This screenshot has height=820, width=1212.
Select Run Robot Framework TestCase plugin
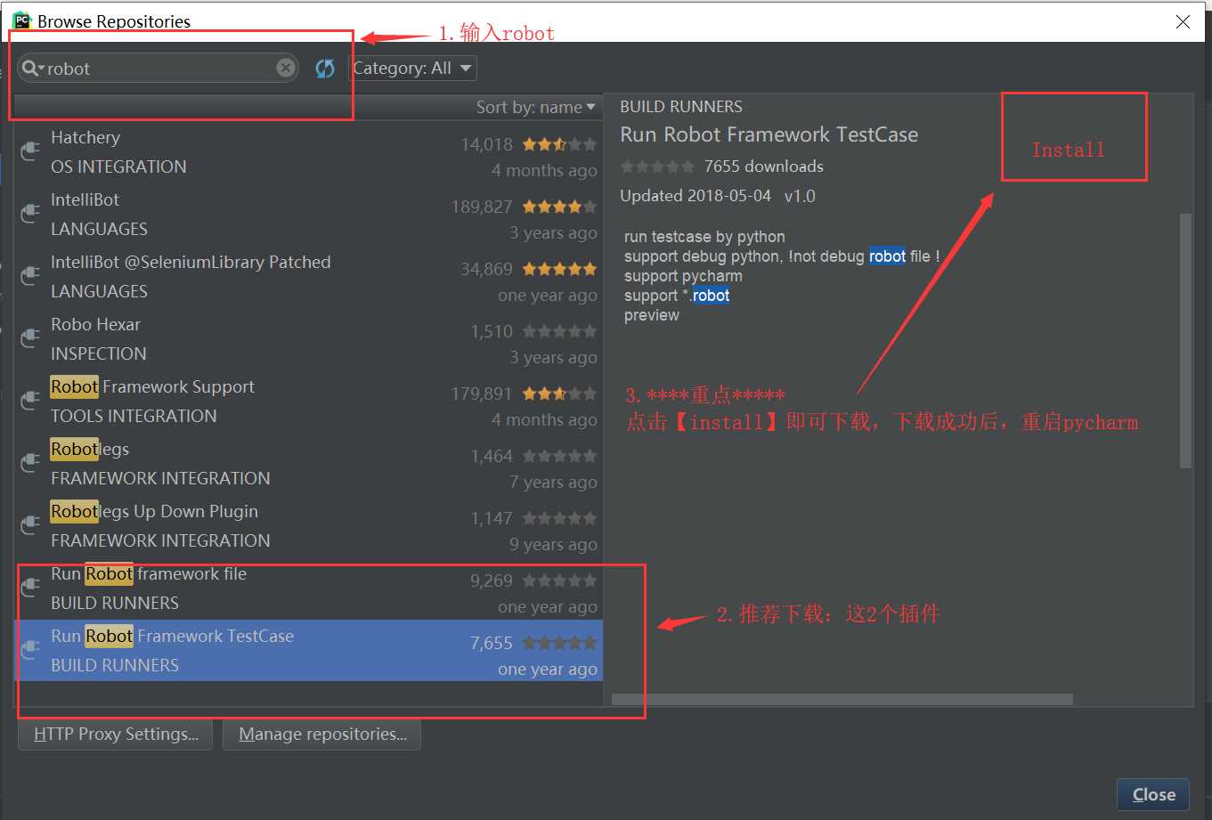[x=308, y=650]
